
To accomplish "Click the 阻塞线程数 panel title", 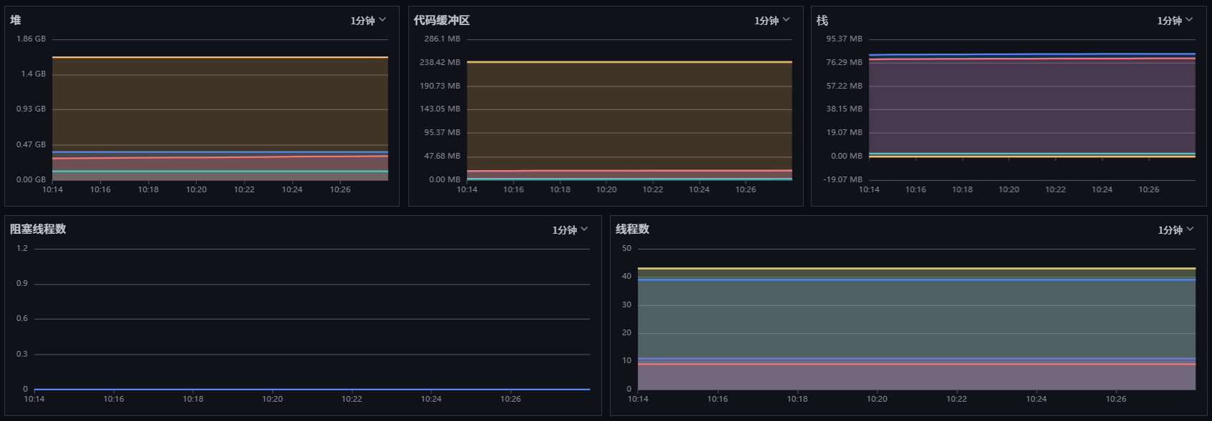I will 38,229.
